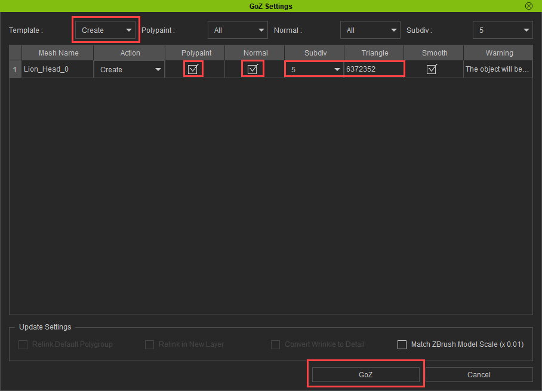Toggle Normal checkbox for Lion_Head_0
The width and height of the screenshot is (542, 391).
[252, 69]
